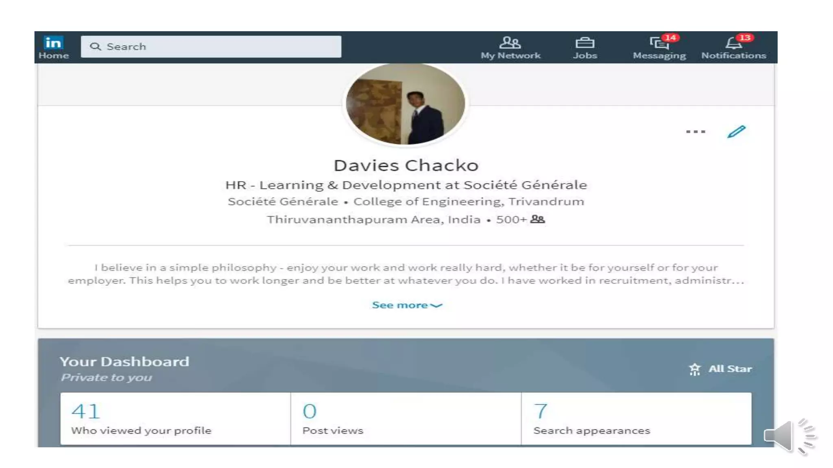Open the three-dot more options menu

(696, 132)
